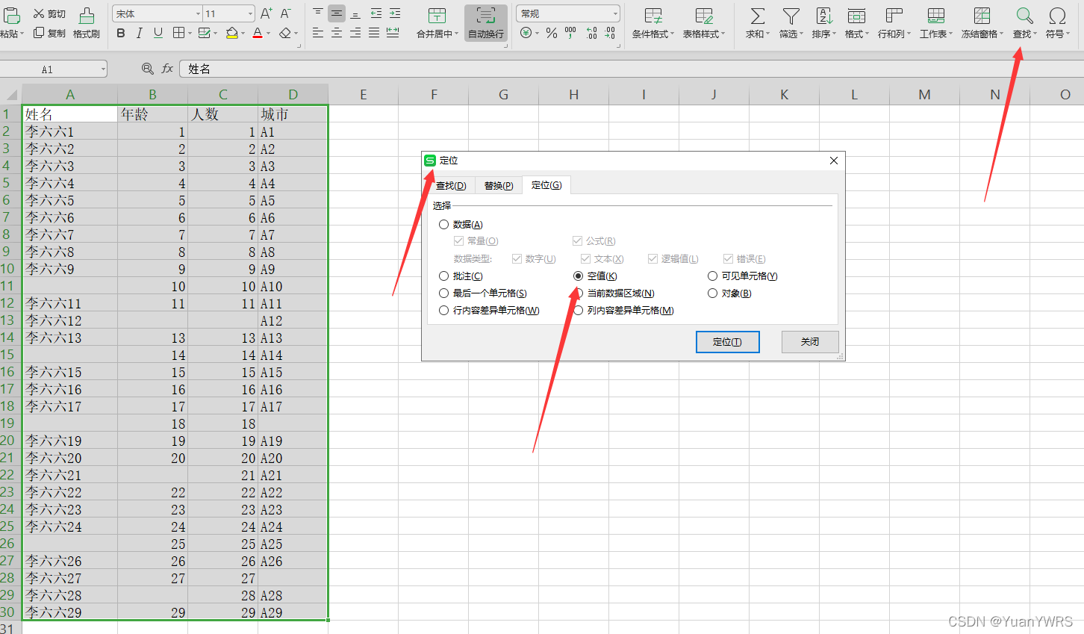Screen dimensions: 1084x634
Task: Click the formula bar input field
Action: pos(632,69)
